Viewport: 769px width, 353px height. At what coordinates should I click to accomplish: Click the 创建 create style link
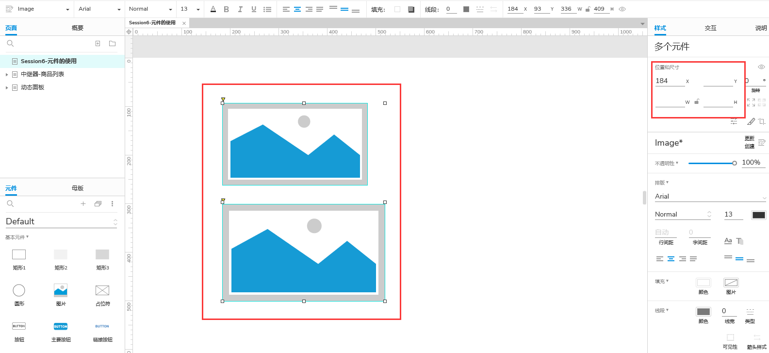pyautogui.click(x=750, y=146)
